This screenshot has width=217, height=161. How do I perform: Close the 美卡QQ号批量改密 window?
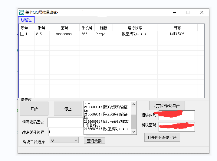pyautogui.click(x=202, y=12)
